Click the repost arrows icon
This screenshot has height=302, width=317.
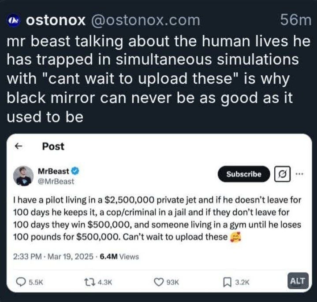90,282
